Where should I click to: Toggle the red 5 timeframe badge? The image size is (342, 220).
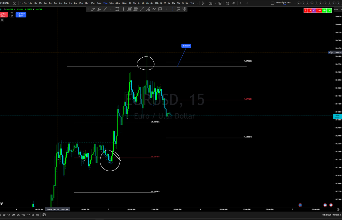306,11
